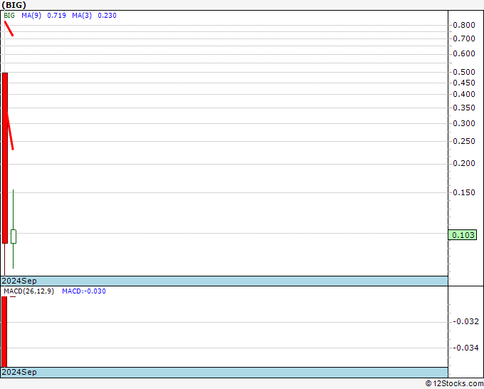Click the MA(3) value 0.230

pos(107,16)
